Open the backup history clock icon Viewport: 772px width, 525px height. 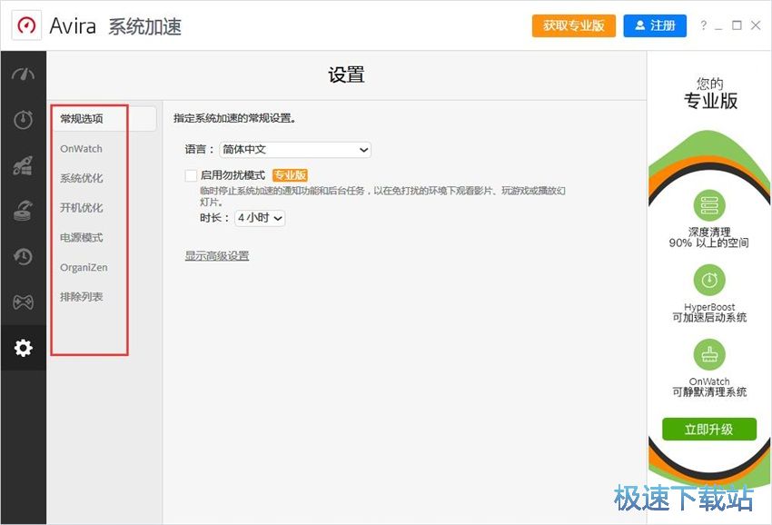pyautogui.click(x=23, y=256)
